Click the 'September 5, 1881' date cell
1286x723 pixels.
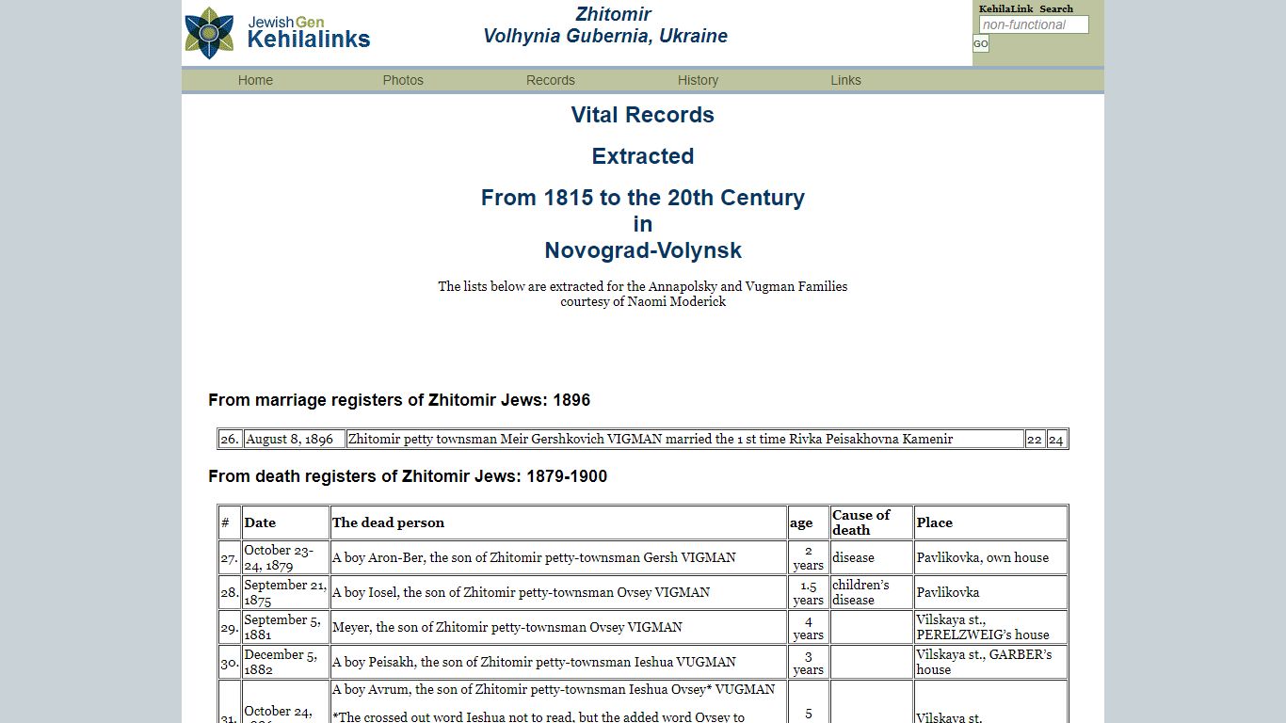coord(286,627)
